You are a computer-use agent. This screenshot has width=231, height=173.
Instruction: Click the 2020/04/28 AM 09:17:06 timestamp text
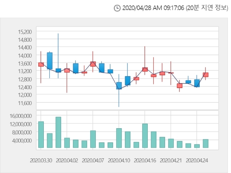point(153,8)
